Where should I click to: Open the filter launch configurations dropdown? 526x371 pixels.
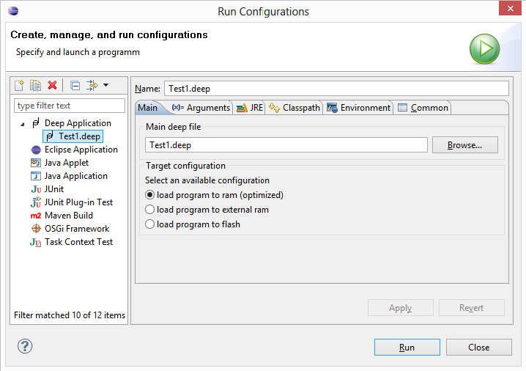pyautogui.click(x=97, y=86)
